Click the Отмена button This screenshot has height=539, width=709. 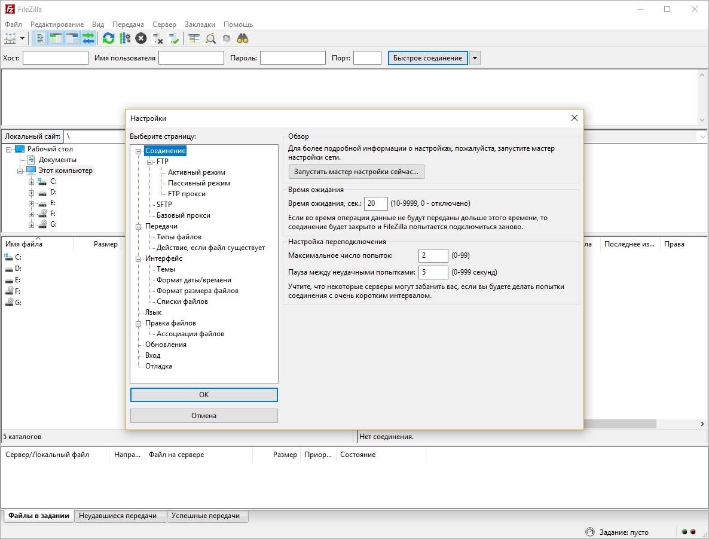pos(204,415)
